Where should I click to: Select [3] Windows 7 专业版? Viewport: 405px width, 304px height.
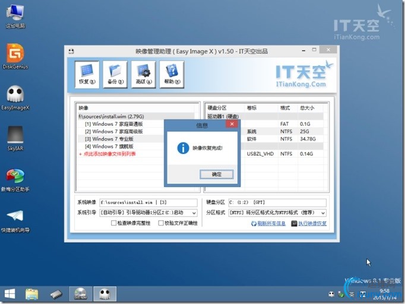click(109, 139)
